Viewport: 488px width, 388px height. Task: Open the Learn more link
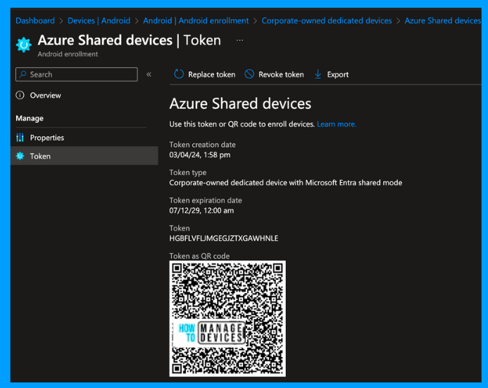pyautogui.click(x=337, y=124)
